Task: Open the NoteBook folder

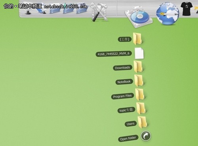Action: [139, 81]
